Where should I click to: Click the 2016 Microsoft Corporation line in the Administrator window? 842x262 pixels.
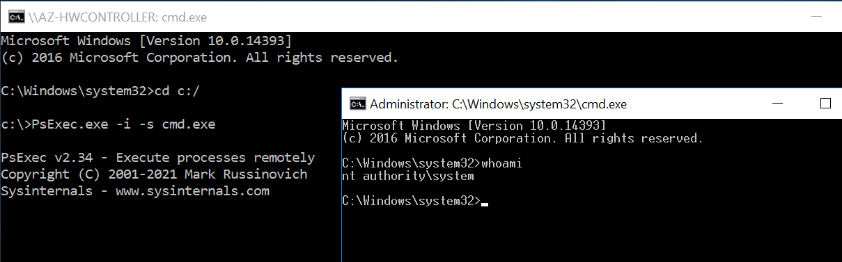522,138
